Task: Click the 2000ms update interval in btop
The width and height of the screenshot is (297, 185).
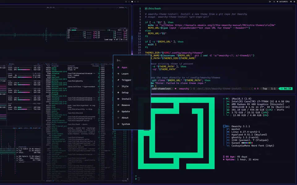Action: click(121, 7)
